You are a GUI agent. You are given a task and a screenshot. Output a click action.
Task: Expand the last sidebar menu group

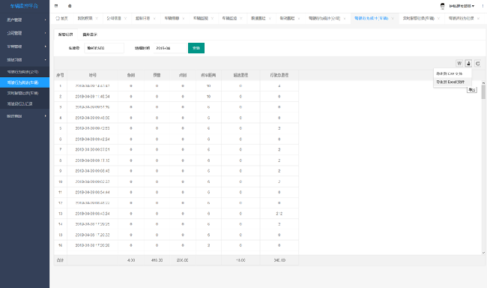click(25, 116)
